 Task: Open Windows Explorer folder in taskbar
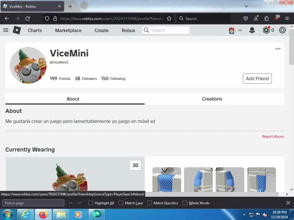pos(61,214)
